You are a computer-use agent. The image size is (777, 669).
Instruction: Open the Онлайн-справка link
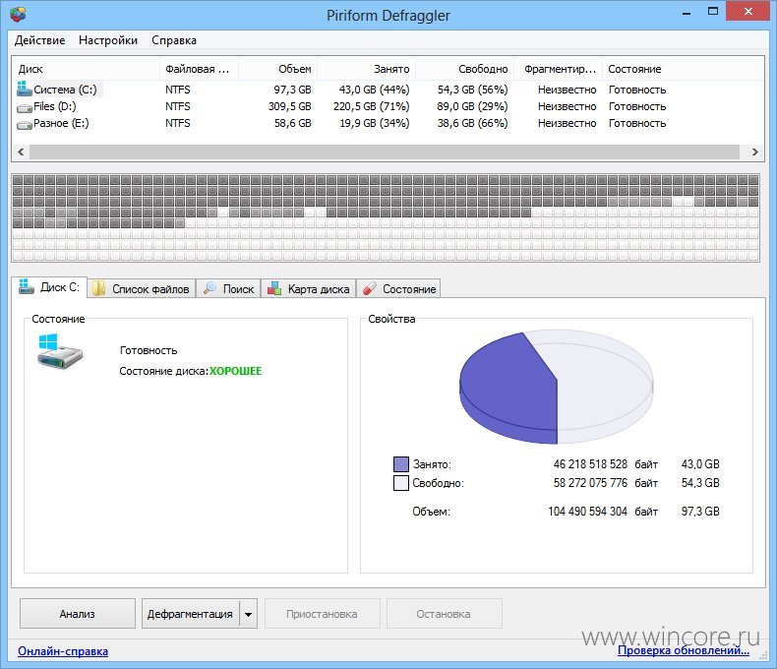pos(63,651)
